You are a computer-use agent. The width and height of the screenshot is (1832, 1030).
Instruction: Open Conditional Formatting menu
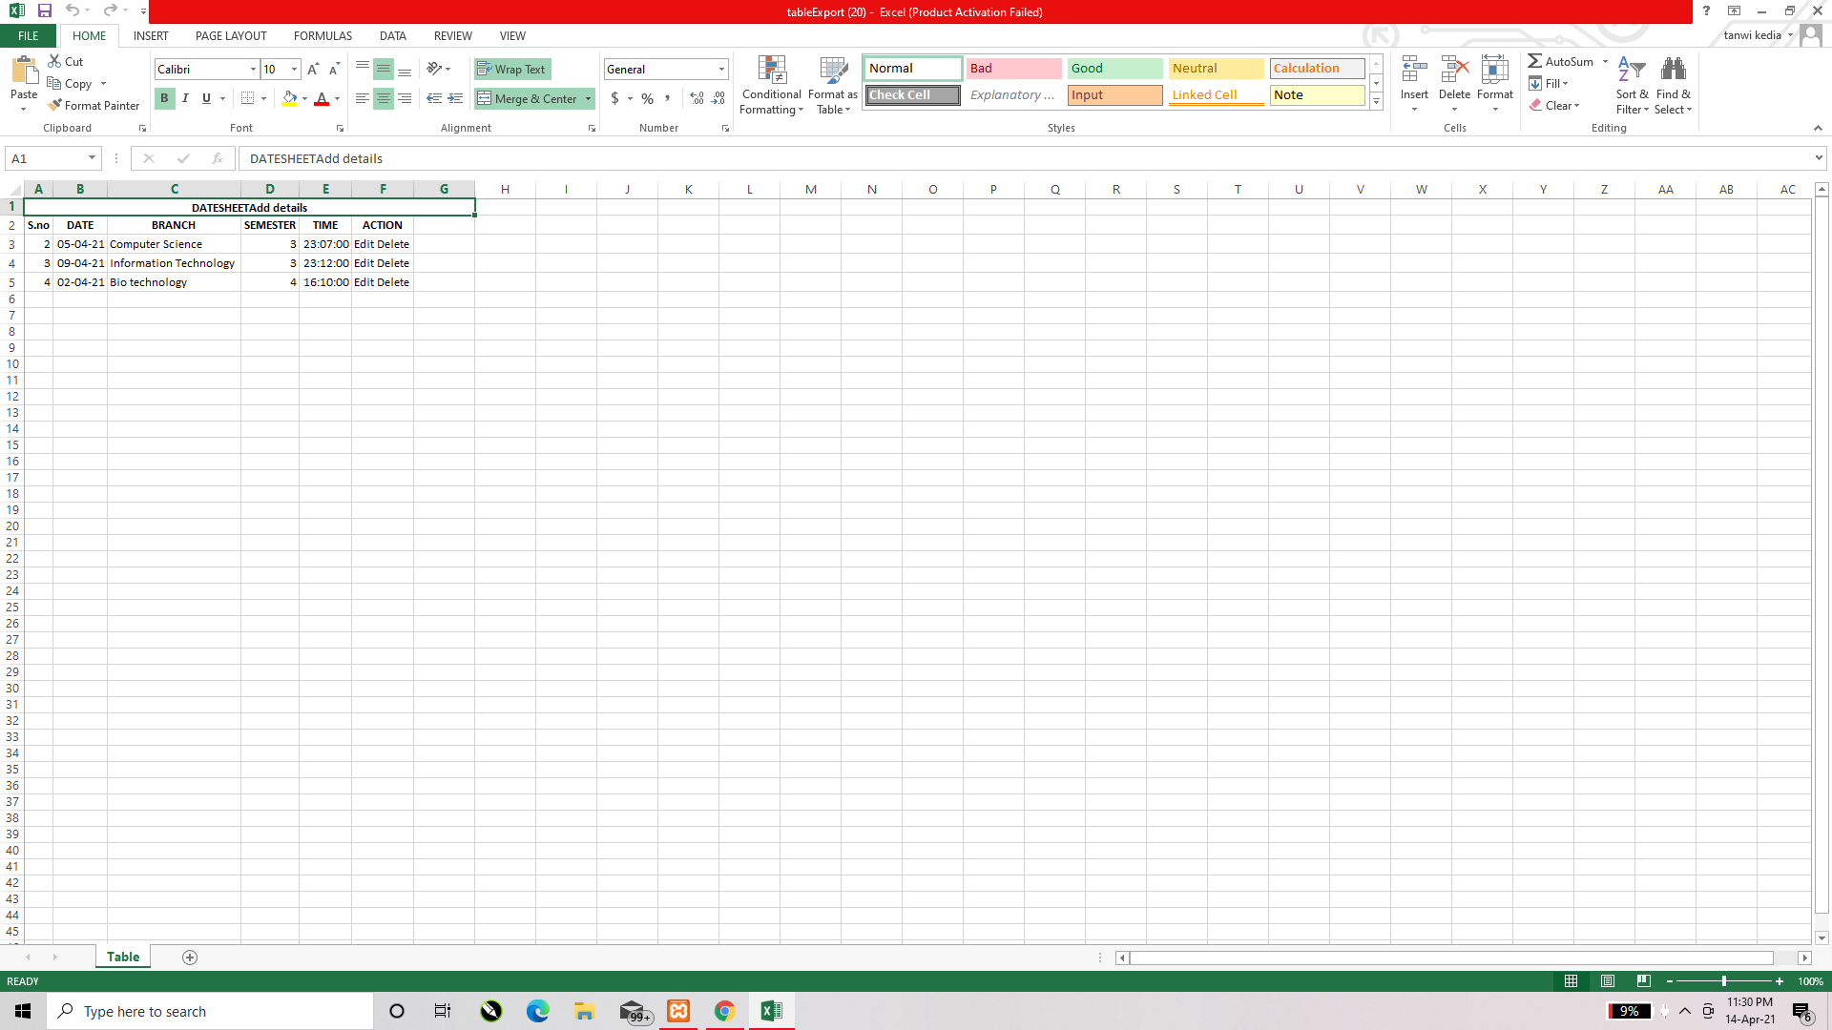click(772, 85)
